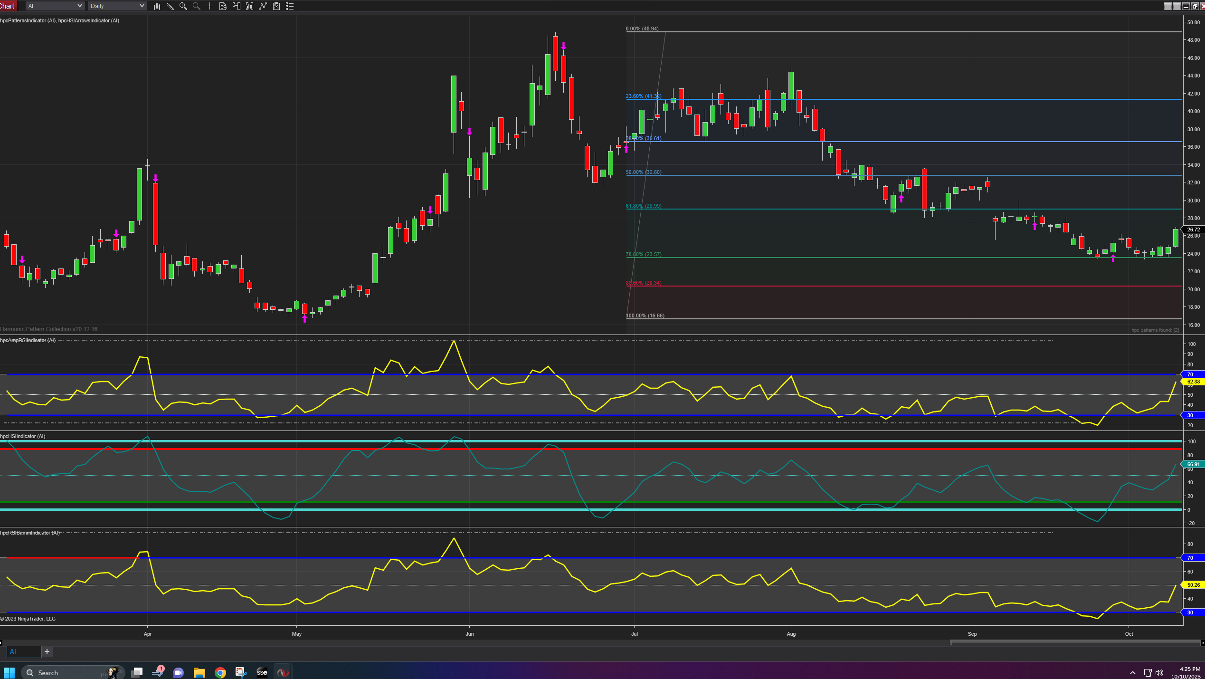Add a new chart tab with plus
This screenshot has width=1205, height=679.
[47, 651]
